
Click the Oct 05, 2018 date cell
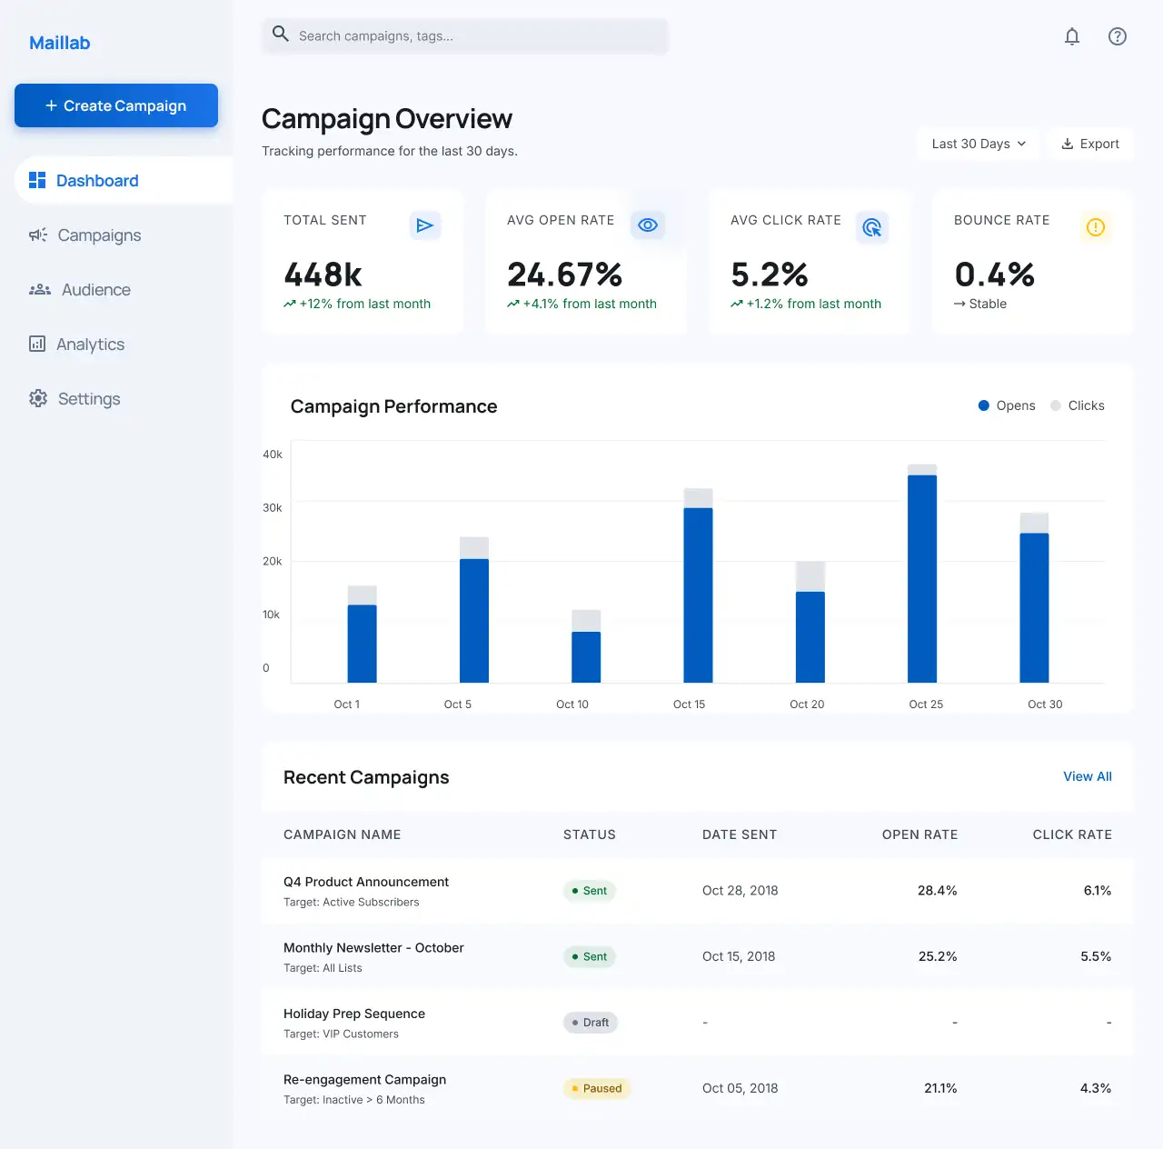click(x=741, y=1088)
